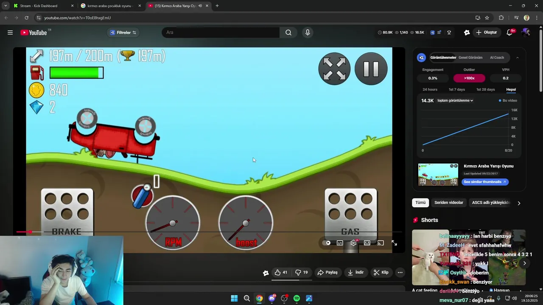543x305 pixels.
Task: Open the Chrome tab search dropdown
Action: pos(5,6)
